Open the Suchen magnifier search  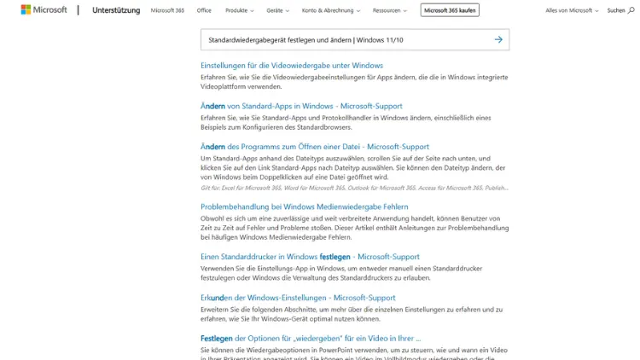click(x=621, y=10)
